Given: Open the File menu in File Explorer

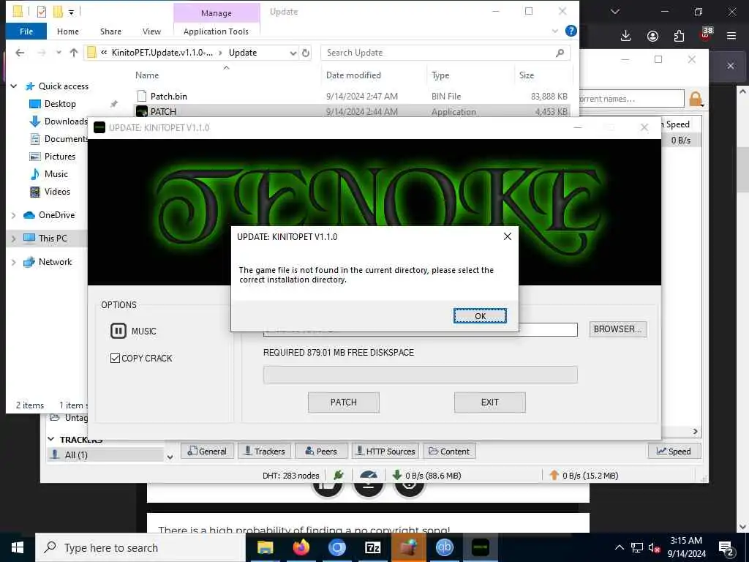Looking at the screenshot, I should pos(26,31).
